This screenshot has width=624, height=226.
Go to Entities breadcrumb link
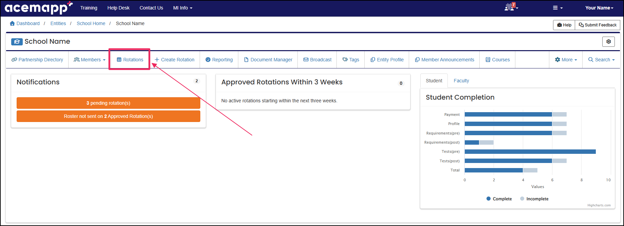(58, 23)
